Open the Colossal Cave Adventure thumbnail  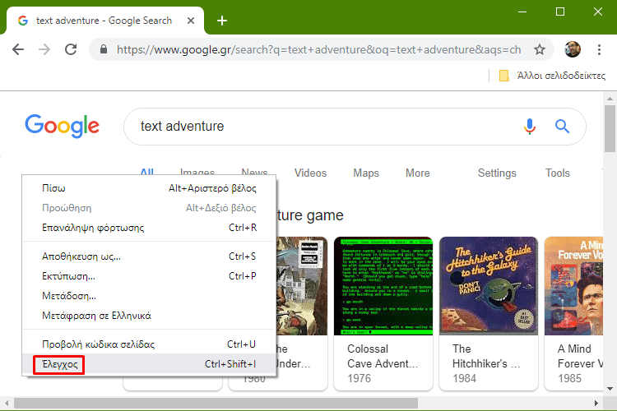pyautogui.click(x=383, y=286)
